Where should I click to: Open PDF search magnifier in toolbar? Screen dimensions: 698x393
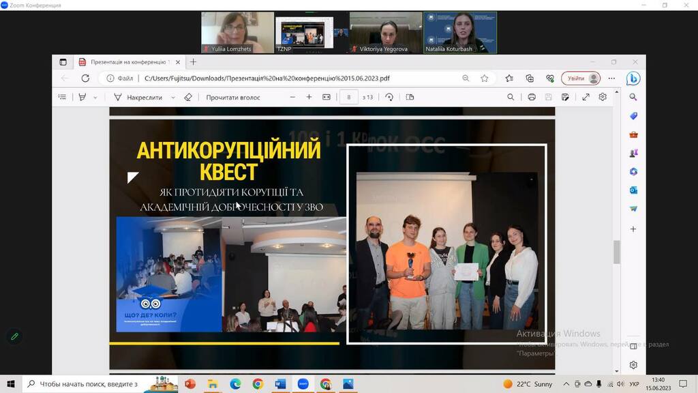pos(511,98)
